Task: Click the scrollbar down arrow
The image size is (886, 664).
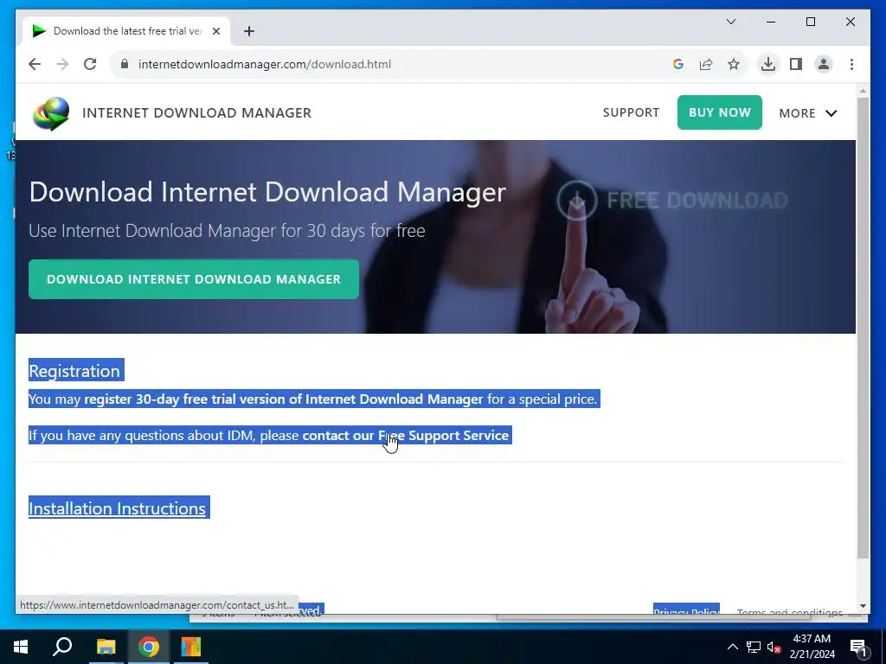Action: click(x=863, y=606)
